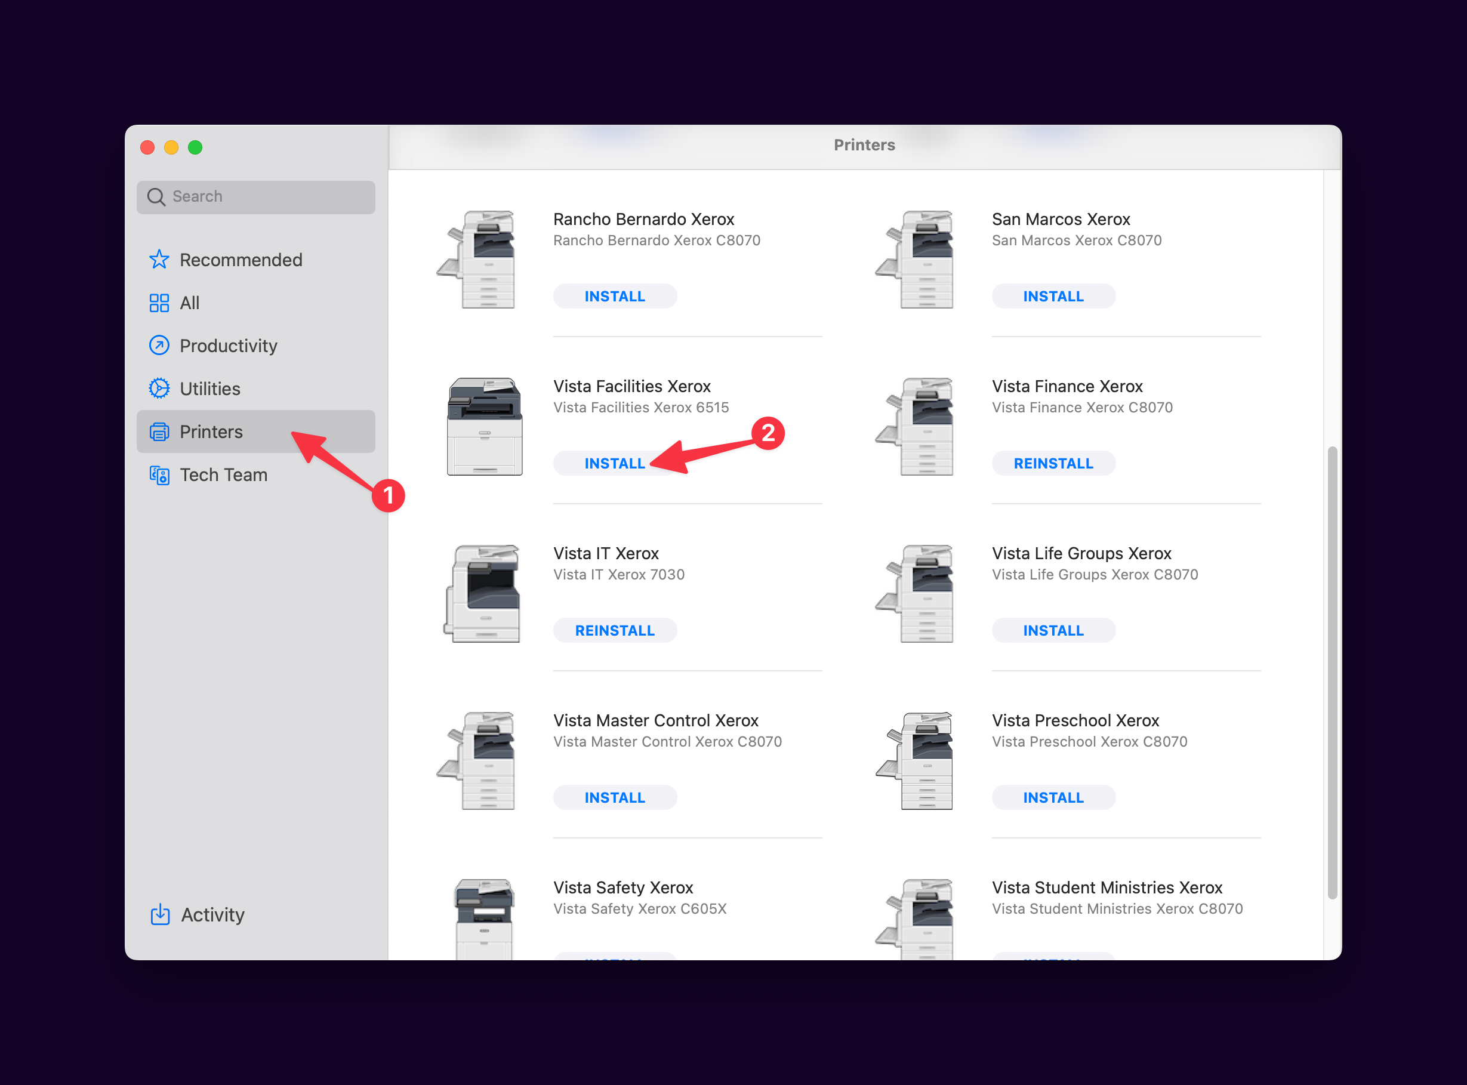Screen dimensions: 1467x1085
Task: Click the search magnifying glass icon
Action: [156, 196]
